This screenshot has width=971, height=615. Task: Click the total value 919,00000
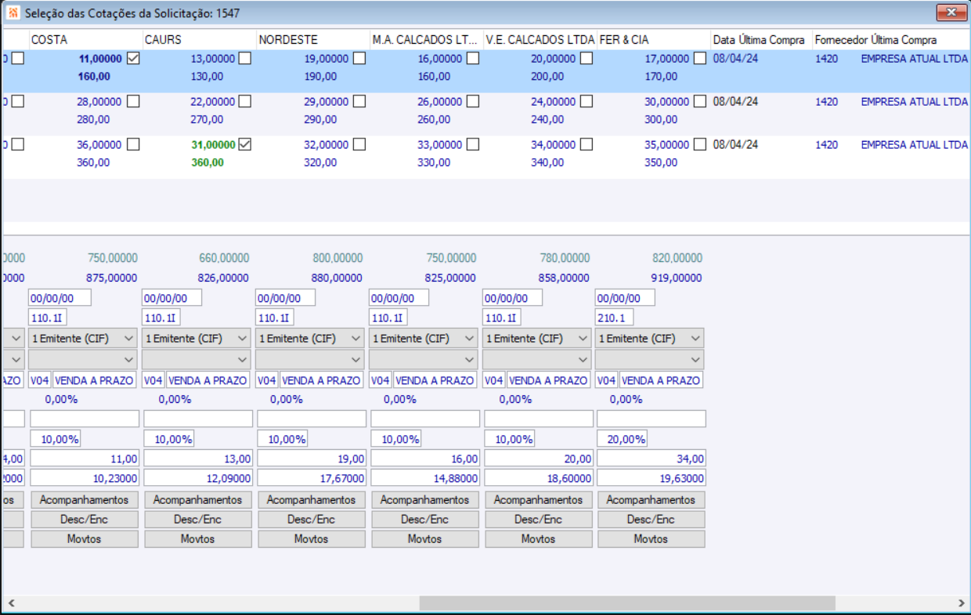[x=677, y=278]
